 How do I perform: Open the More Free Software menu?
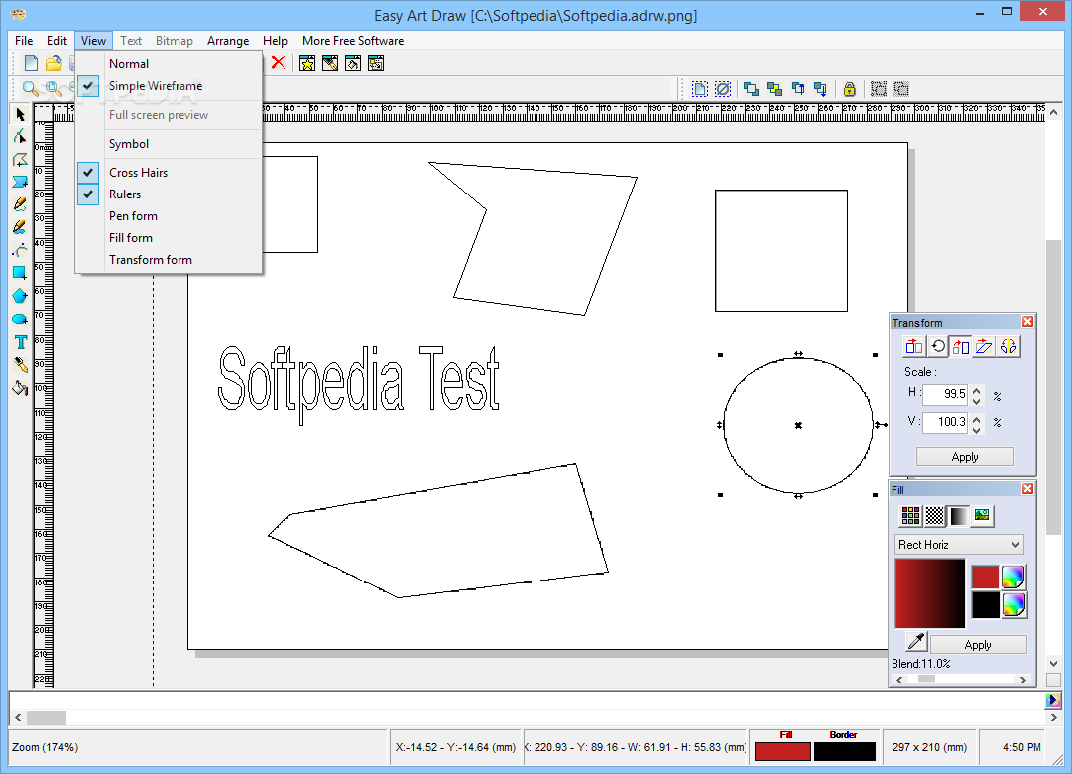[x=353, y=40]
